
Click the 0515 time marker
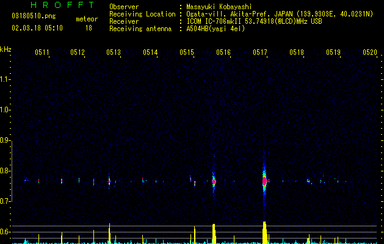(x=187, y=52)
